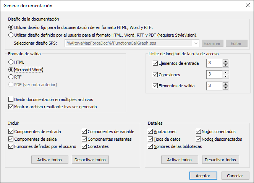Viewport: 254px width, 183px height.
Task: Select RTF as output format
Action: coord(11,77)
